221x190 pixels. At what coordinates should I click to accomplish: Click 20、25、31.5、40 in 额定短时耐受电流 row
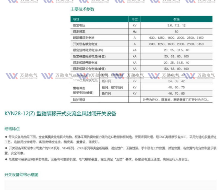tap(177, 50)
